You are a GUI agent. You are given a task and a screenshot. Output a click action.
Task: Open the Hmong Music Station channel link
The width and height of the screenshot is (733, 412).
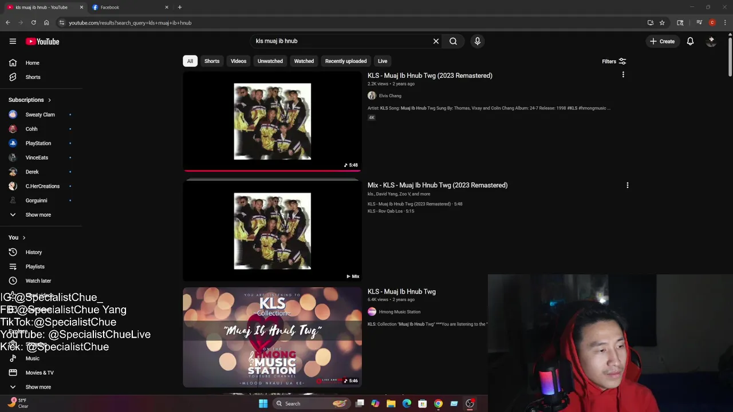pos(399,312)
